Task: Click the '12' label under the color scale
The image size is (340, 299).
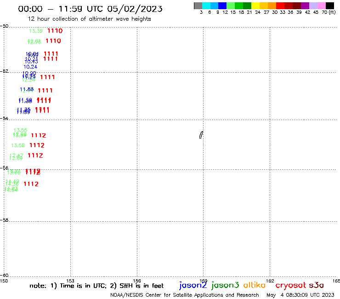Action: pos(225,12)
